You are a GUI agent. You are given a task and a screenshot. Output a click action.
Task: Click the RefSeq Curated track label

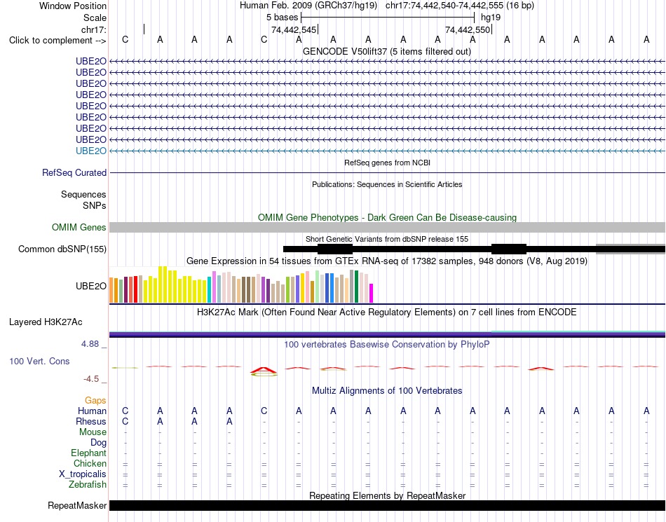click(74, 173)
